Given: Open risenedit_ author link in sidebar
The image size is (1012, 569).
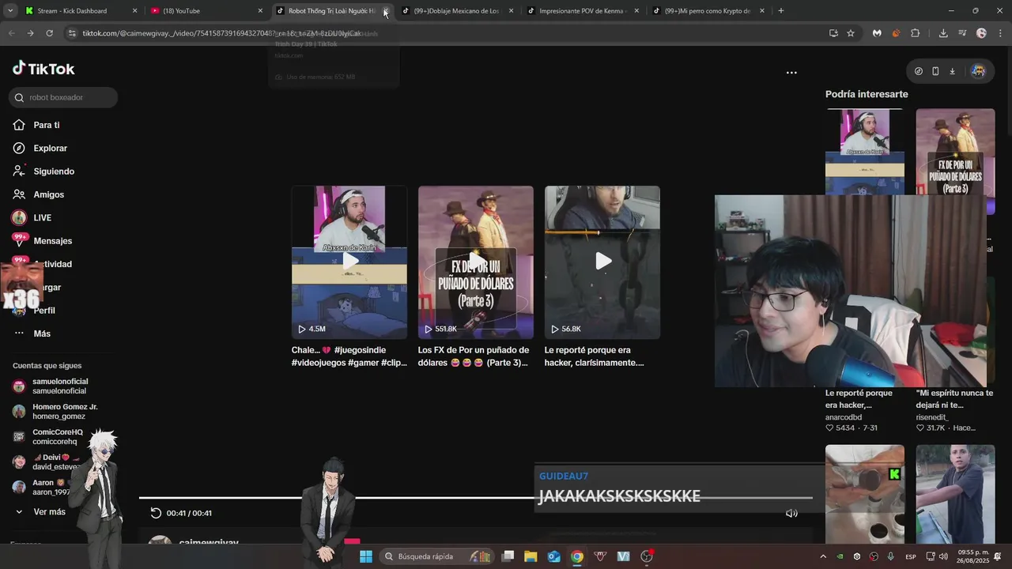Looking at the screenshot, I should tap(932, 417).
